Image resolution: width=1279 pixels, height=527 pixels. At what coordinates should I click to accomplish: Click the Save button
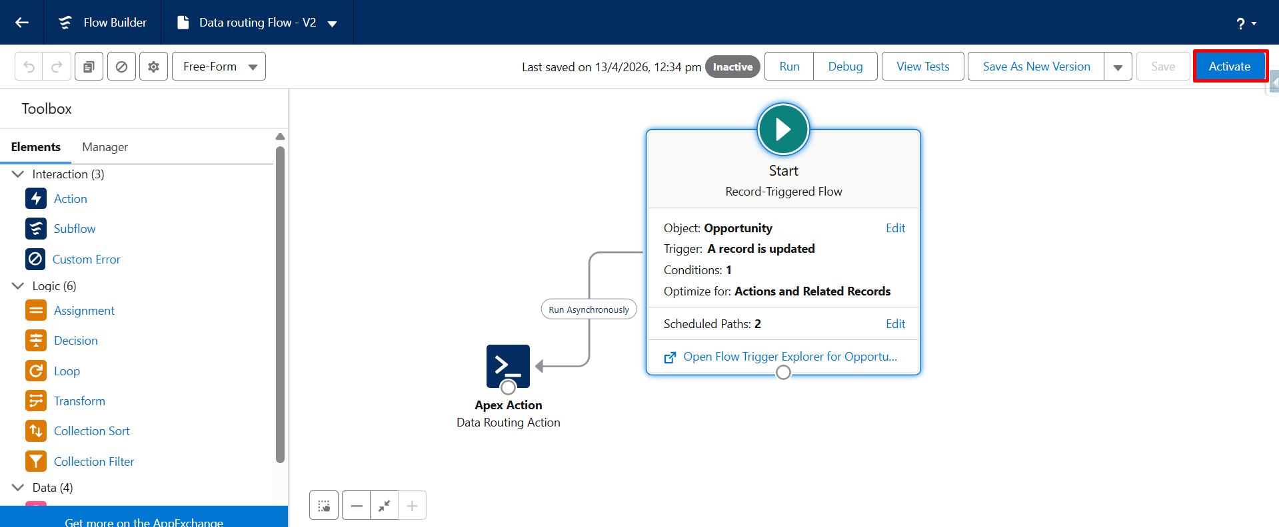(x=1163, y=67)
